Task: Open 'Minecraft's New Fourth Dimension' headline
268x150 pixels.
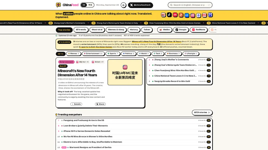Action: point(77,73)
